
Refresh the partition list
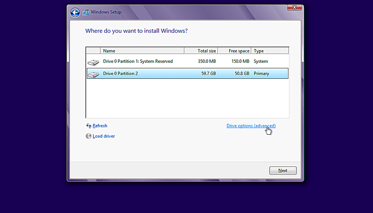coord(100,126)
